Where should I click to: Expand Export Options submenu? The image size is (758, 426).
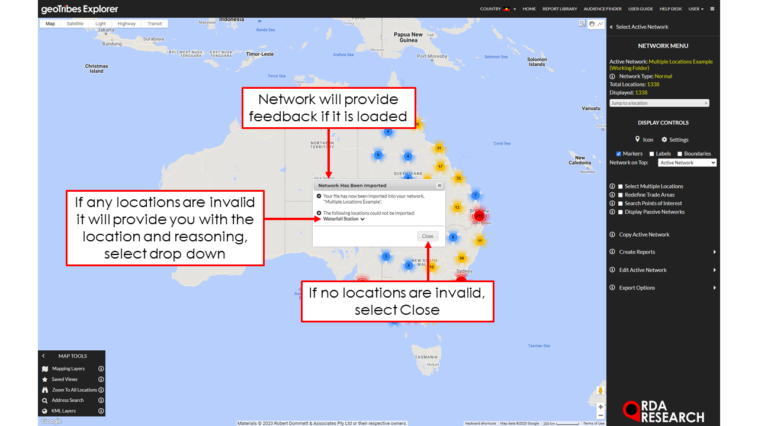(x=715, y=288)
